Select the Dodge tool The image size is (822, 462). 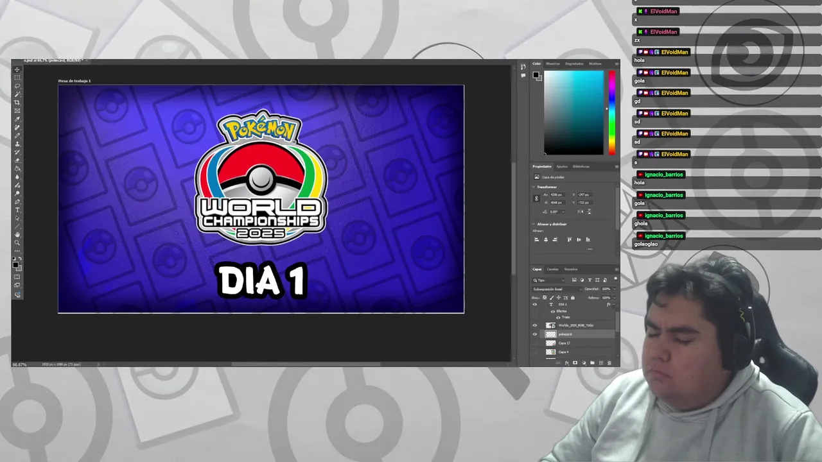pyautogui.click(x=17, y=193)
